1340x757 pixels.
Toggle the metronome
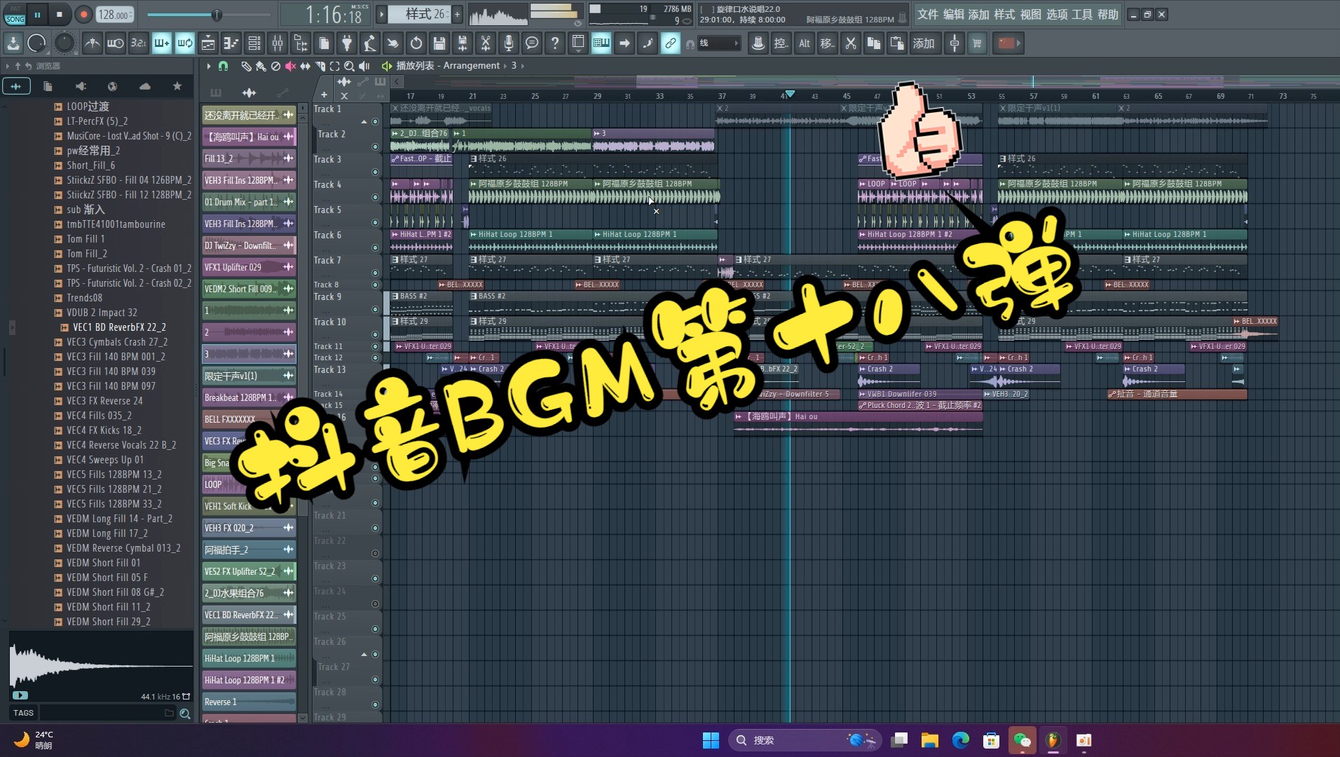93,43
